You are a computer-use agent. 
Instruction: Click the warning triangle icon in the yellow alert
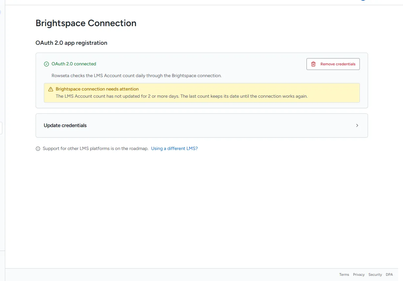pyautogui.click(x=51, y=89)
